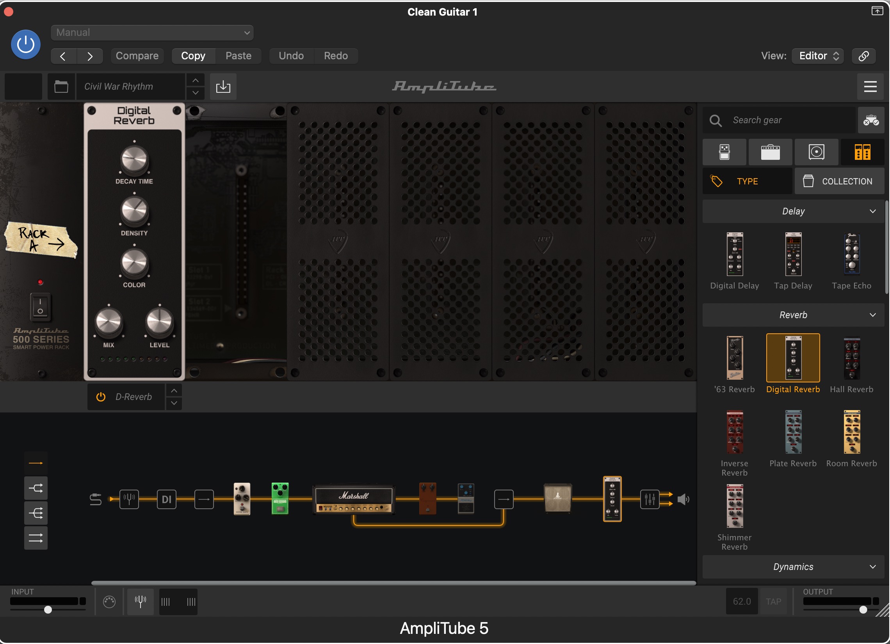Screen dimensions: 890x644
Task: Click the save preset icon
Action: point(223,86)
